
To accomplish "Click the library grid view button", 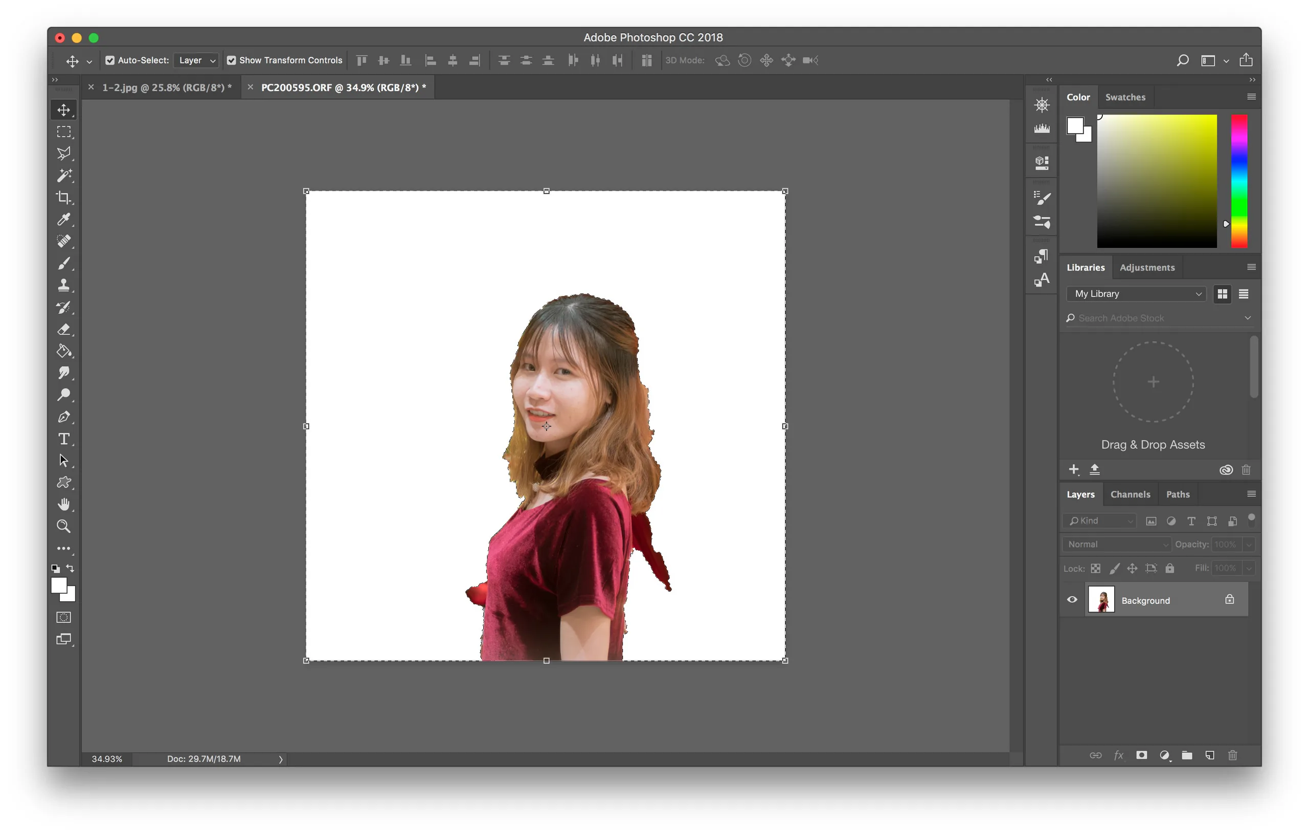I will point(1222,294).
